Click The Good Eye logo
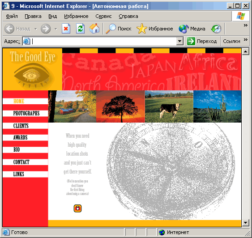The image size is (252, 238). coord(33,69)
